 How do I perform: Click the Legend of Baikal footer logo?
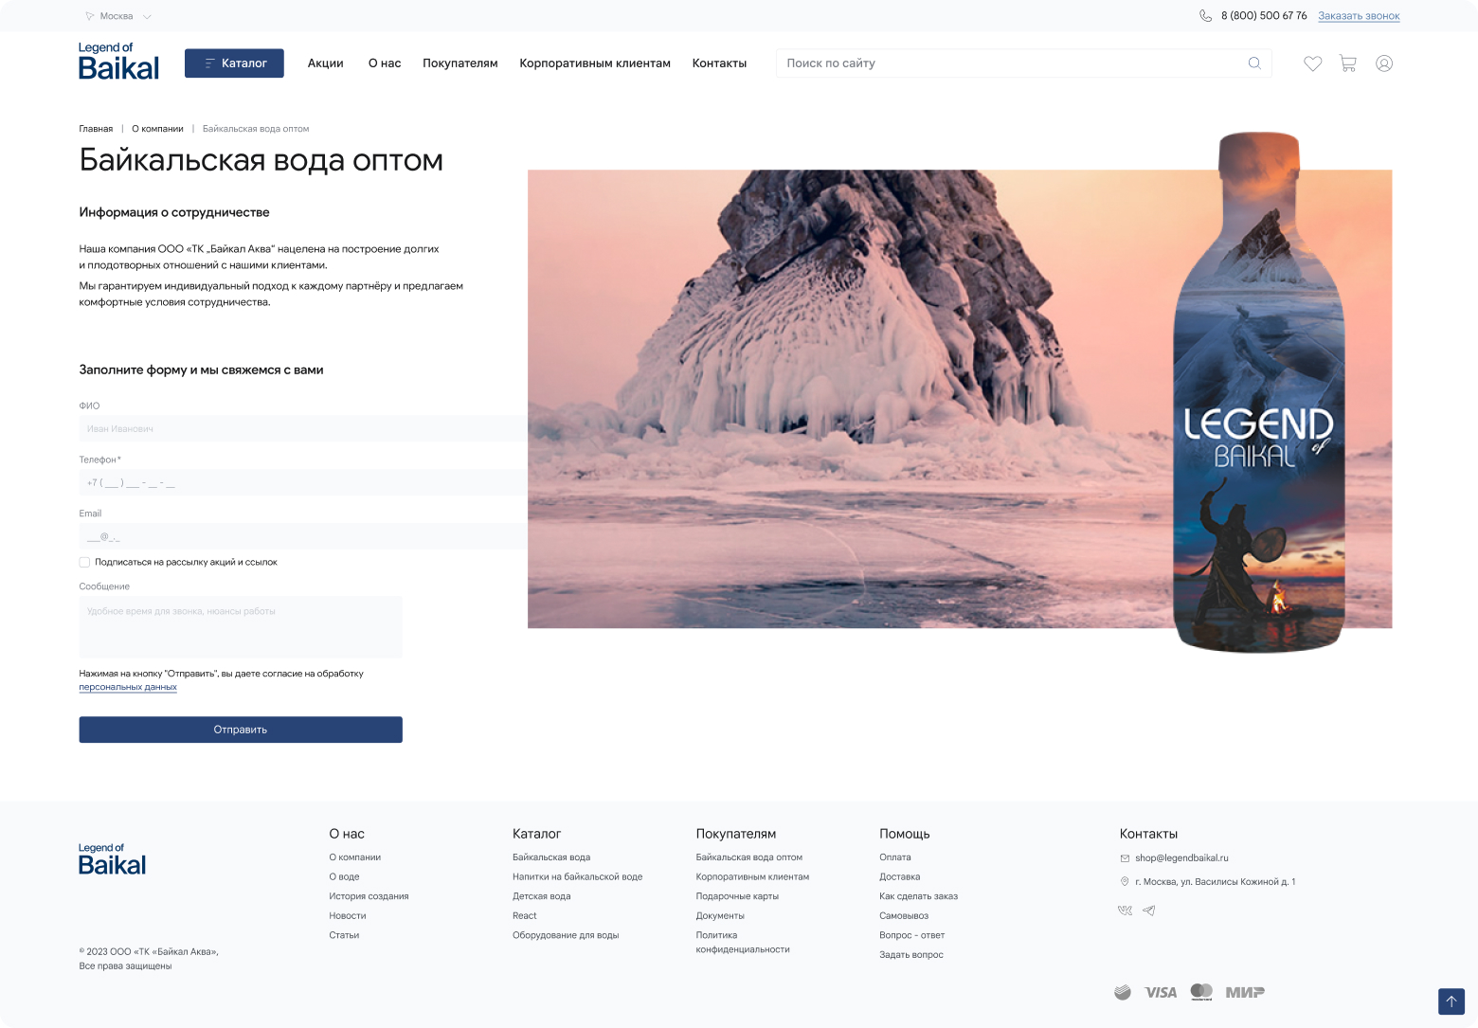[112, 859]
